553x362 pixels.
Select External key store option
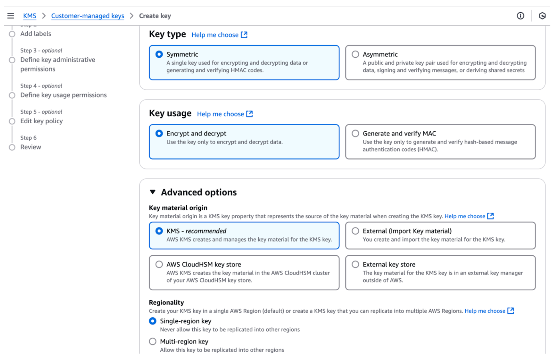click(355, 264)
